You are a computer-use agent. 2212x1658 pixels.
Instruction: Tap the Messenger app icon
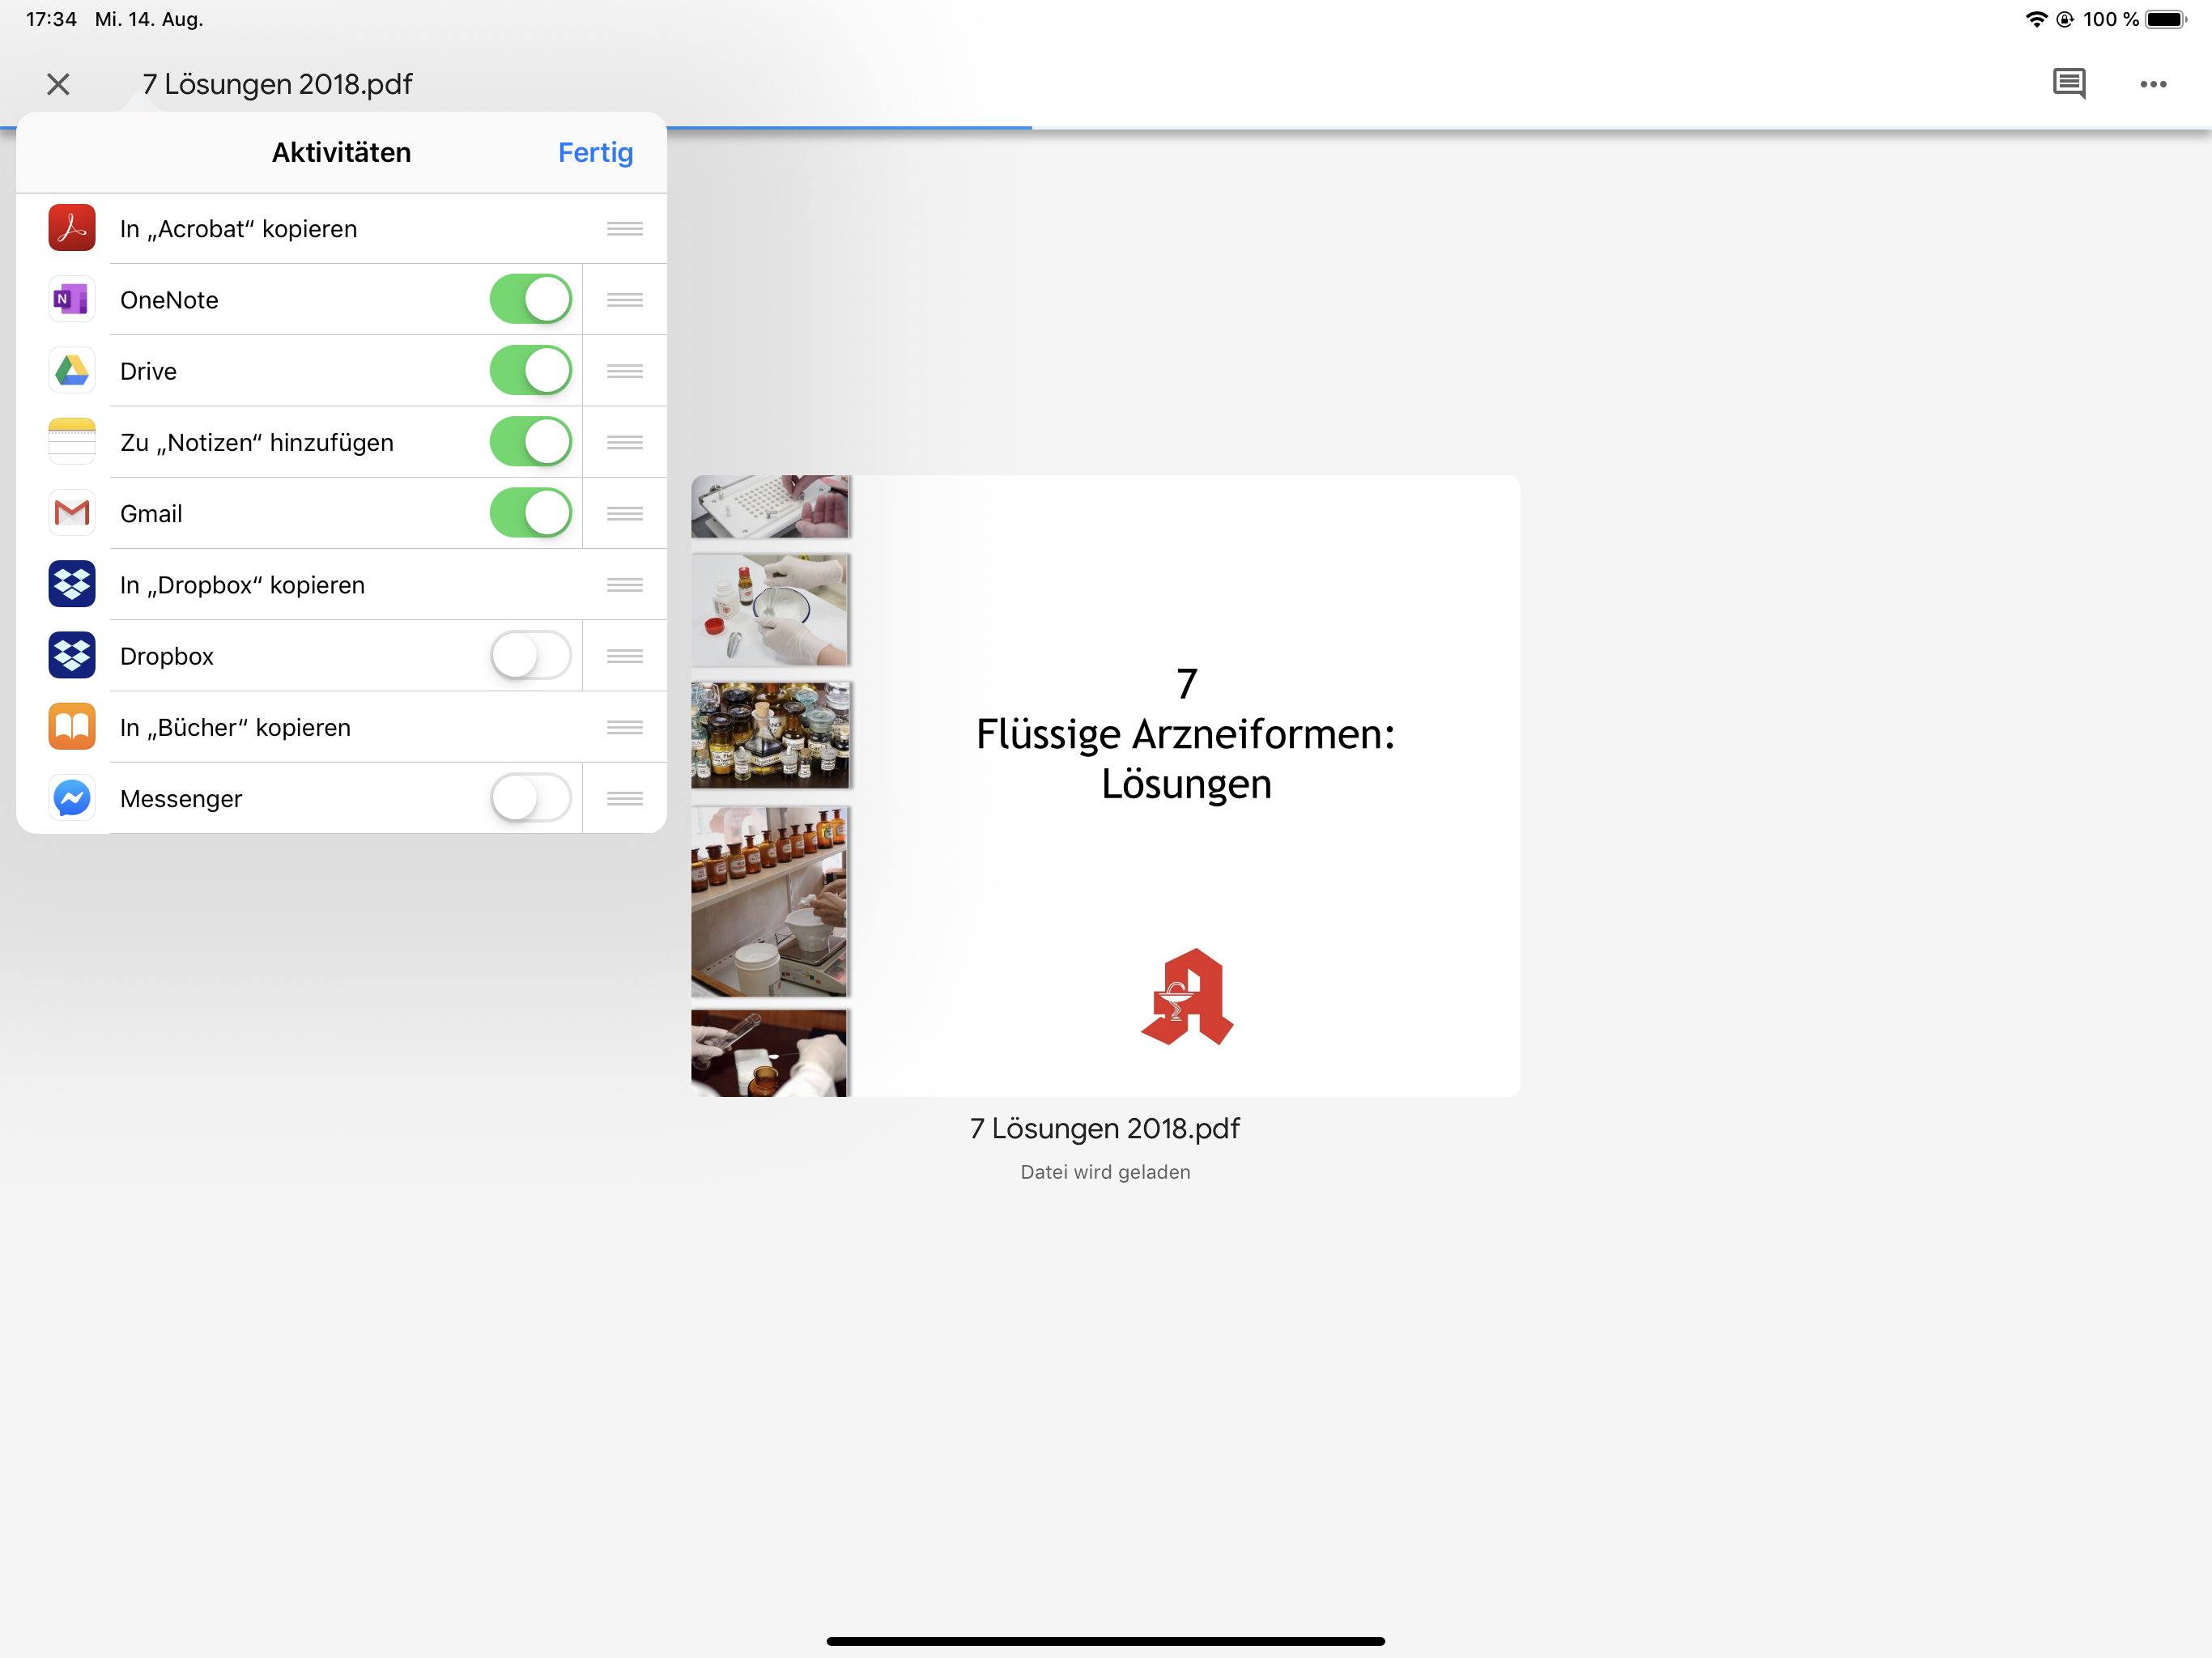coord(72,798)
